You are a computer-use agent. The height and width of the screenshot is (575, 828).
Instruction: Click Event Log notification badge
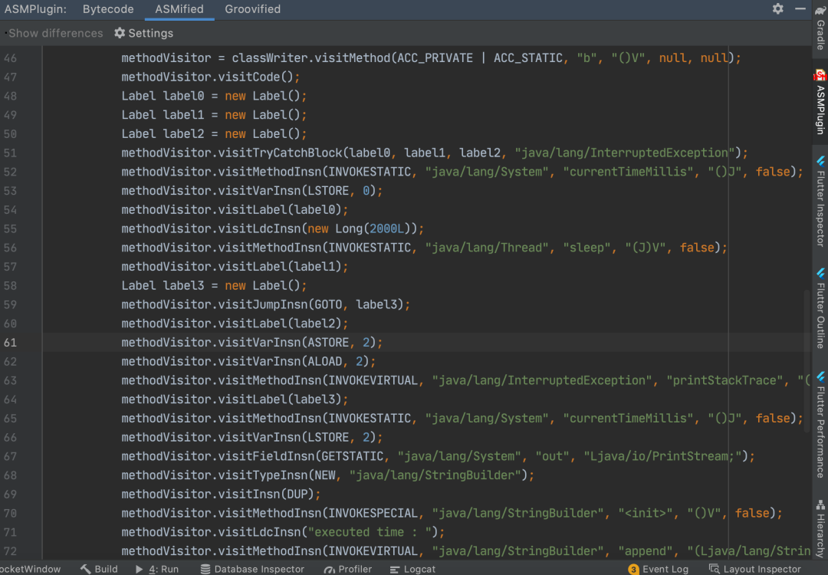[x=633, y=569]
